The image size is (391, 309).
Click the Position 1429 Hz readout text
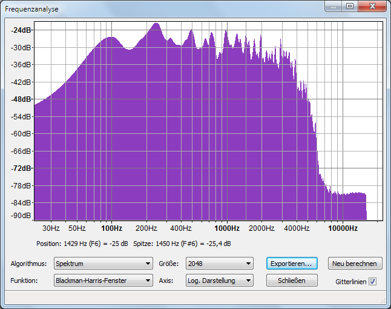[82, 244]
